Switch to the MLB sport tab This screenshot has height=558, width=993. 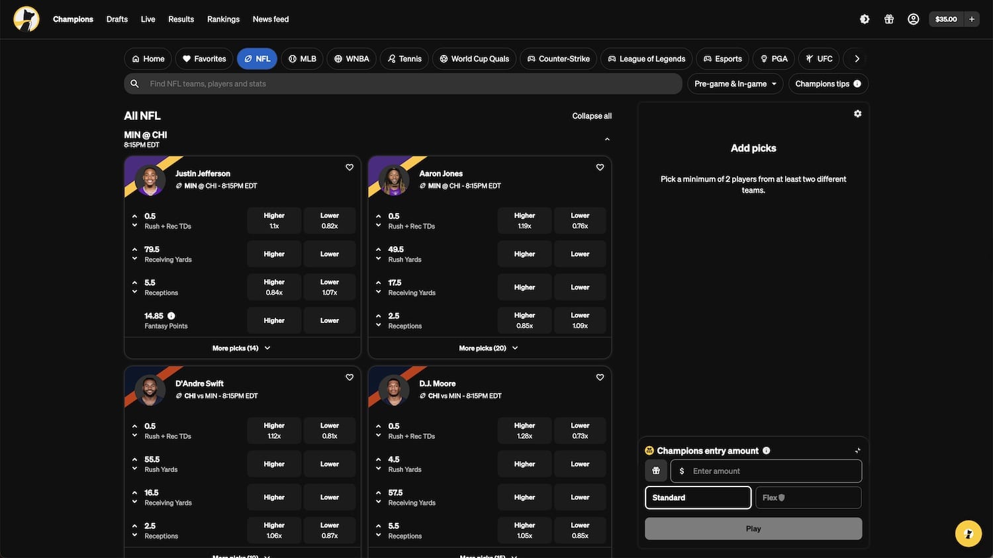pyautogui.click(x=302, y=59)
